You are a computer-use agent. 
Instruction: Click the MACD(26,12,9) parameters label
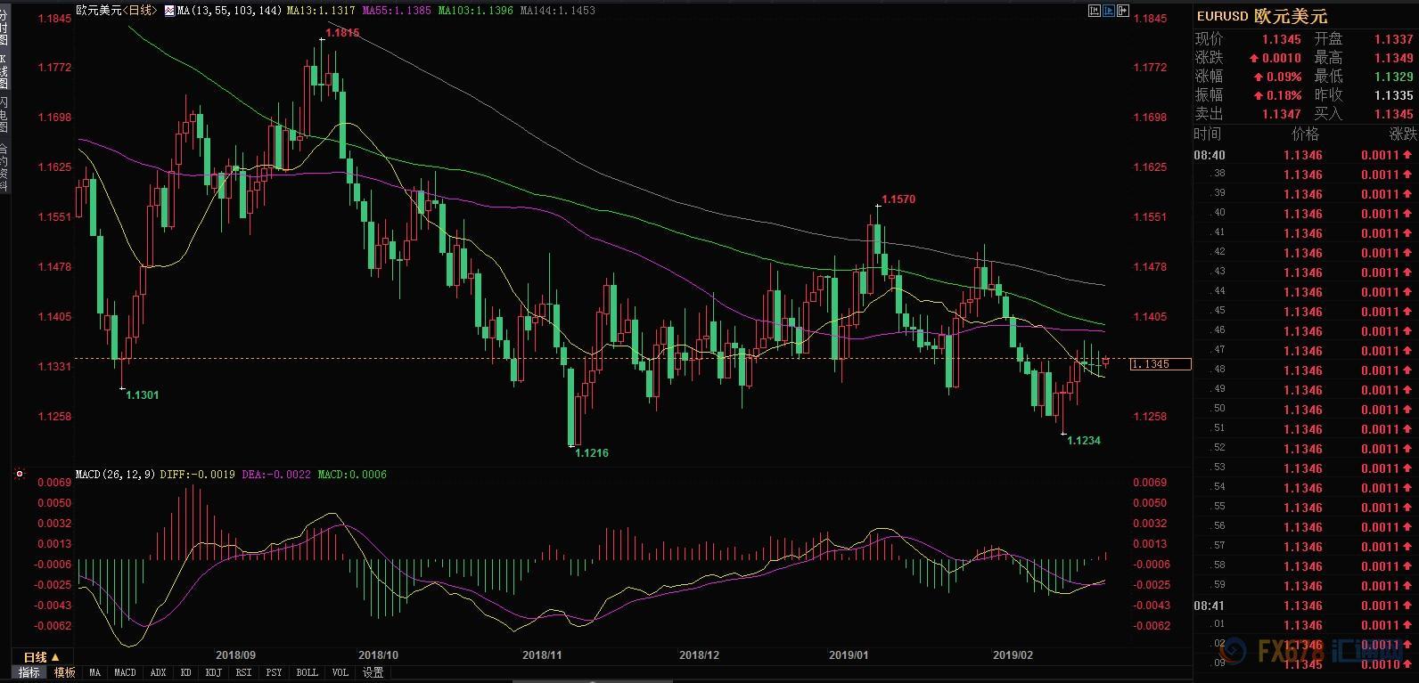click(x=116, y=475)
